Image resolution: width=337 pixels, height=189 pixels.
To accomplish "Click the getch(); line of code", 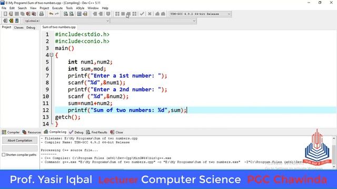I will click(x=68, y=117).
